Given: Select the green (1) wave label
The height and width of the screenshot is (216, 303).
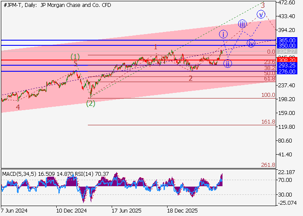Looking at the screenshot, I should (x=75, y=57).
